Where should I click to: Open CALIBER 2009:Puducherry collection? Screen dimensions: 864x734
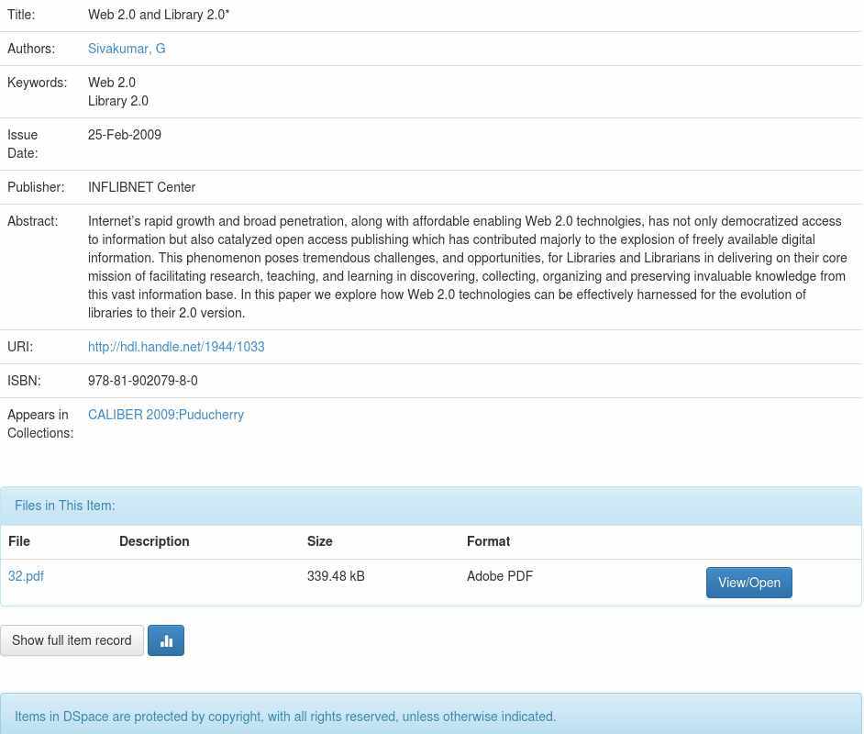tap(166, 415)
